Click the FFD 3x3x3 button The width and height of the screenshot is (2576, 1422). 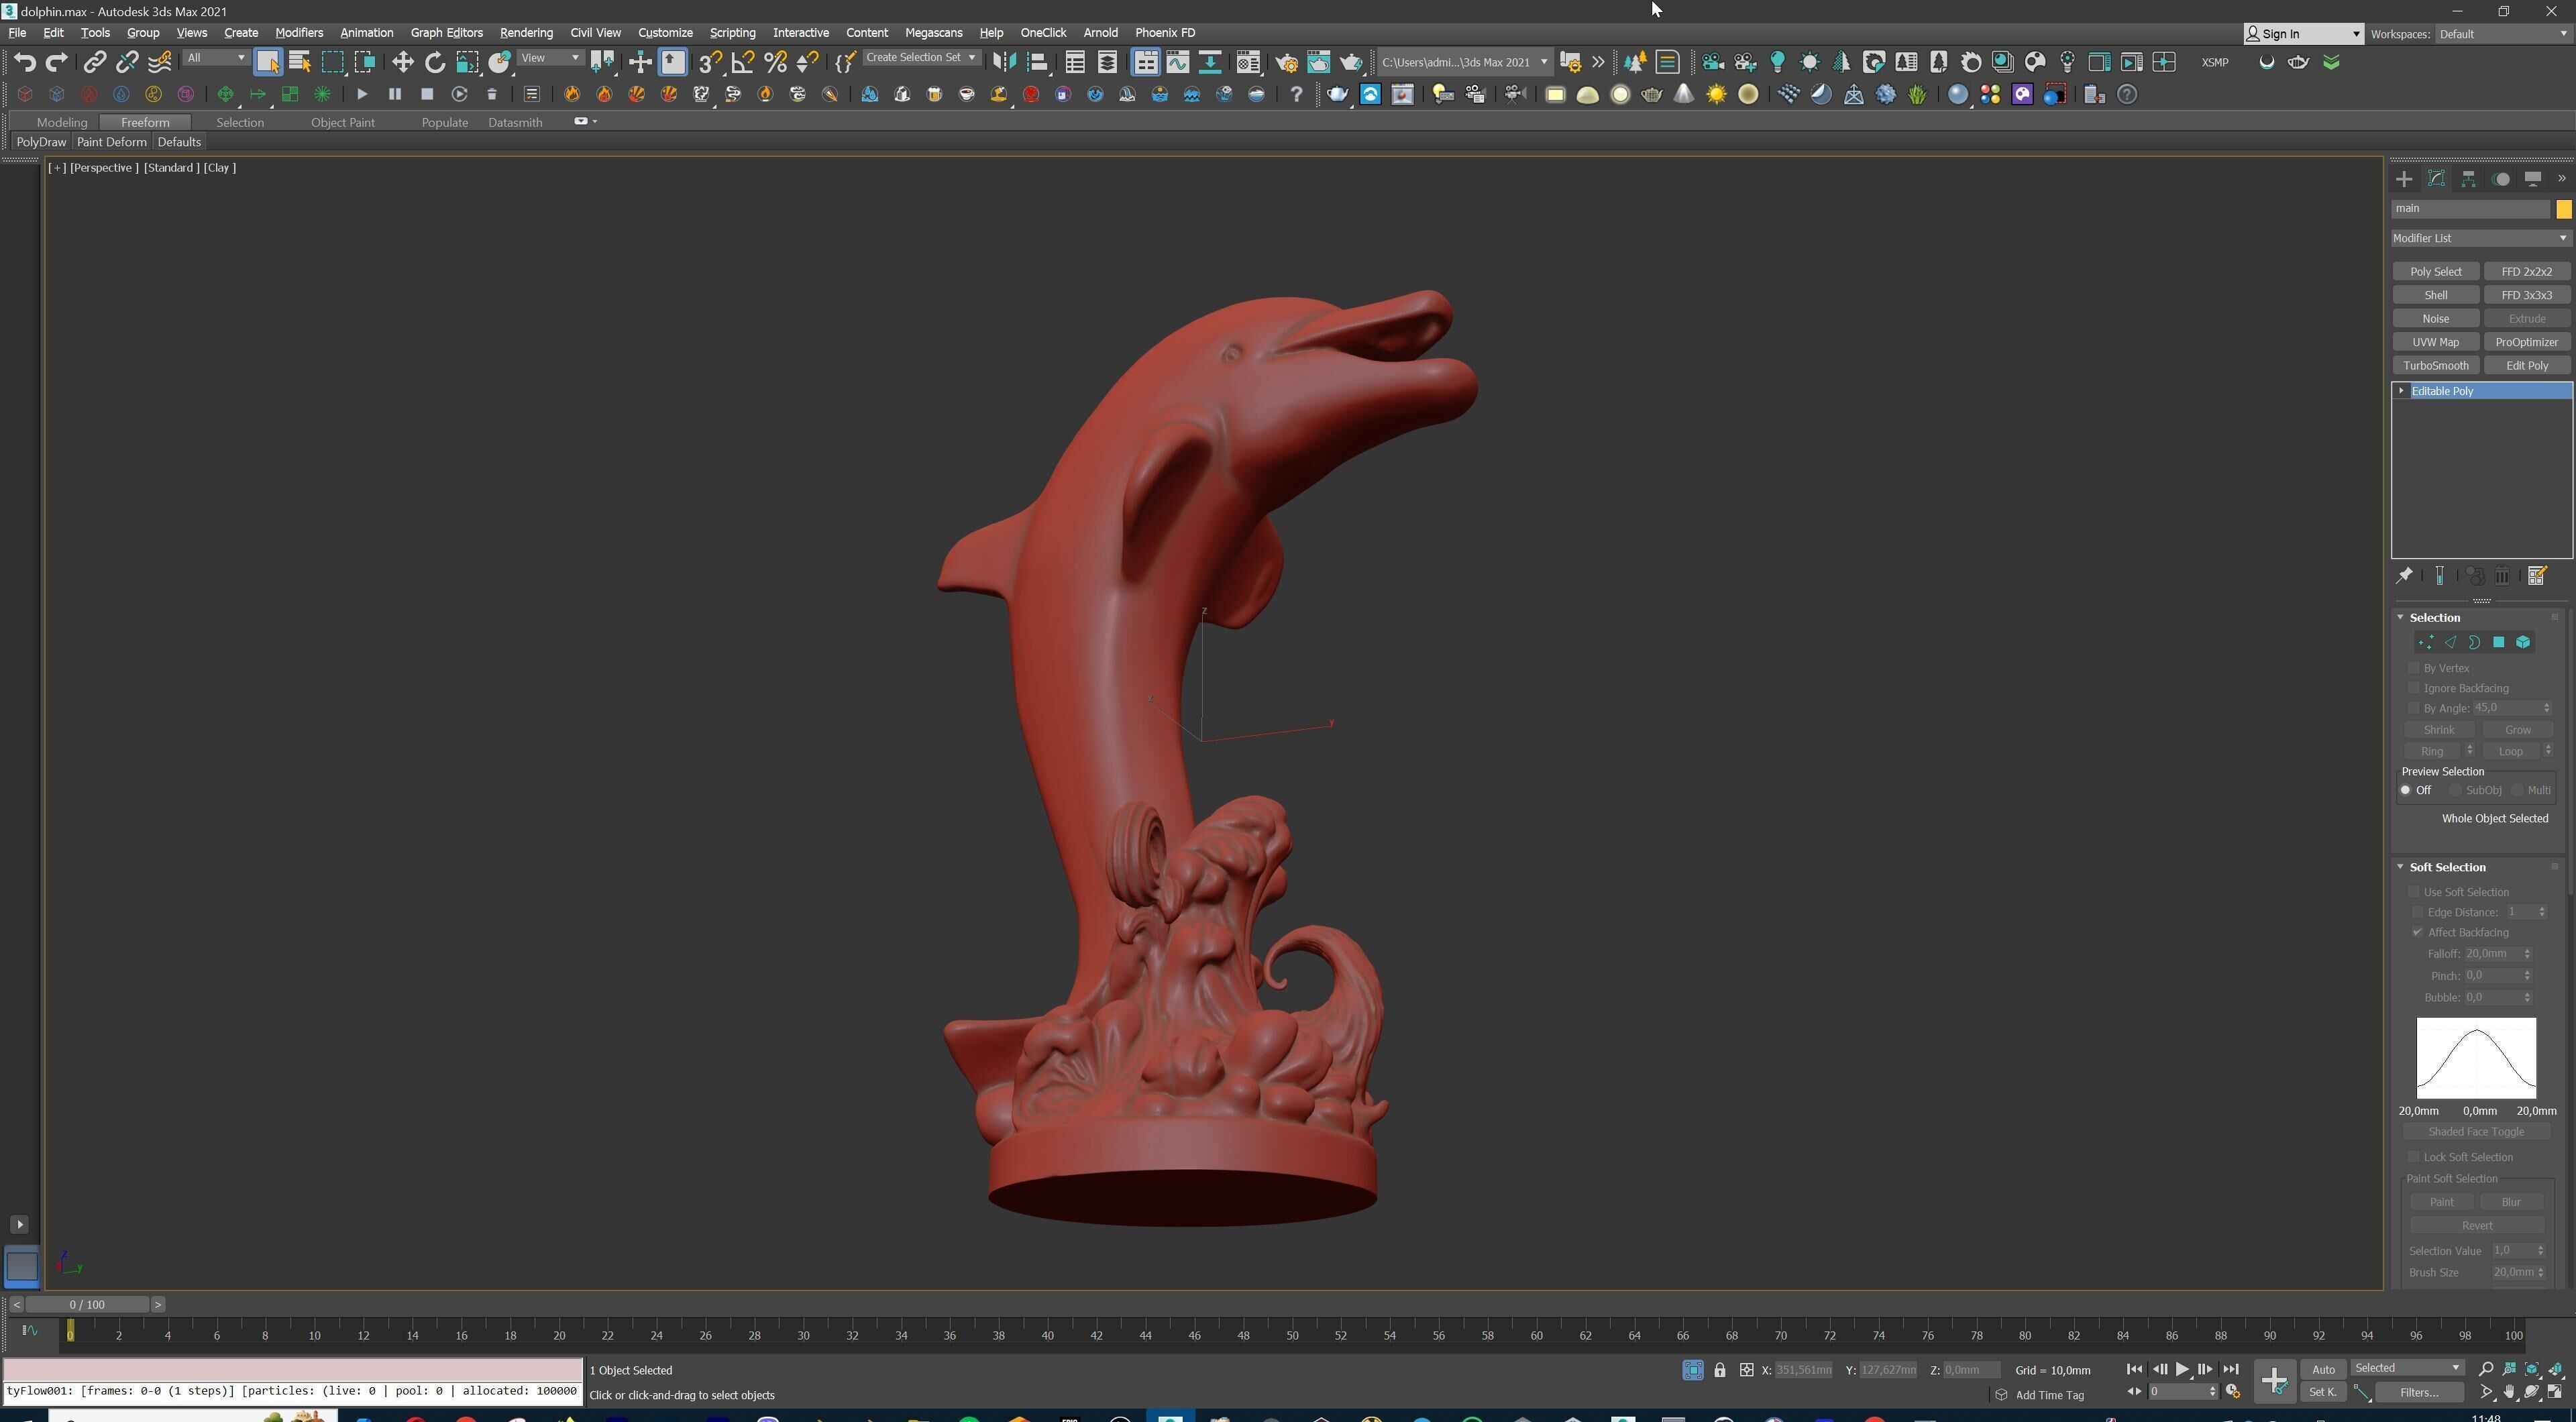2527,295
